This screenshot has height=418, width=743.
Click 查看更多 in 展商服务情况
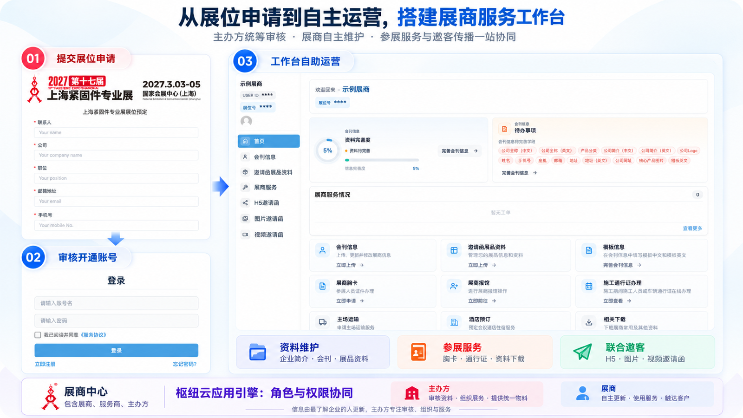coord(692,229)
